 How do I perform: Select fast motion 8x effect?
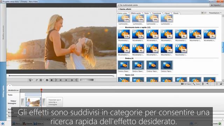pos(167,48)
